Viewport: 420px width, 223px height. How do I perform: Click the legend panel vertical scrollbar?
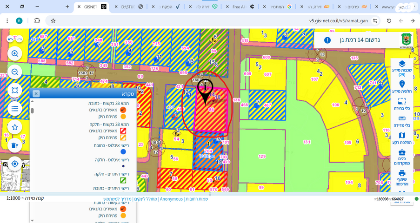click(x=32, y=111)
